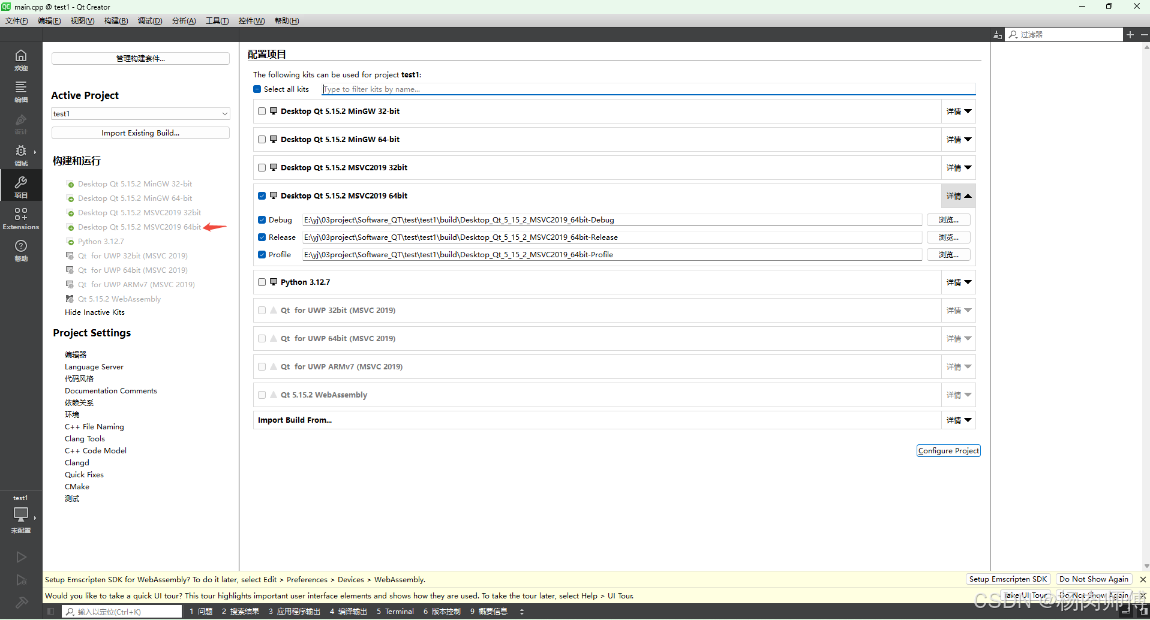Switch to Debug mode bug icon
The image size is (1150, 620).
tap(21, 151)
